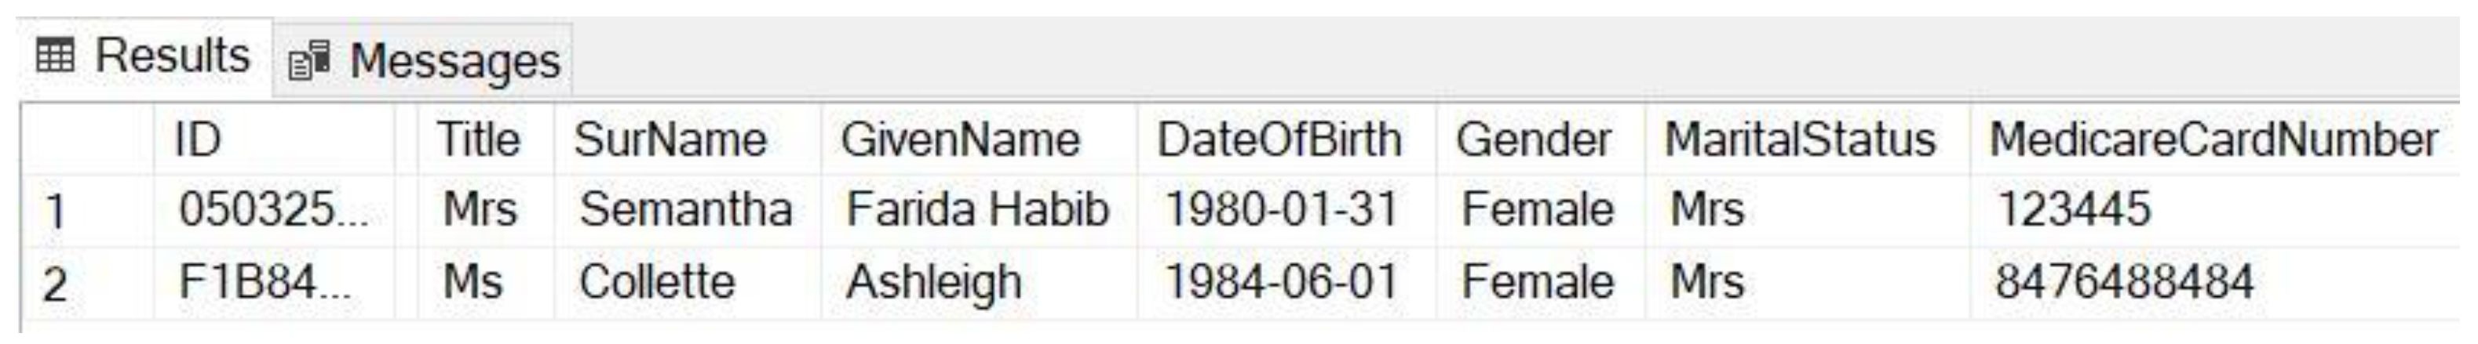Click the cell containing Semantha

(x=686, y=211)
